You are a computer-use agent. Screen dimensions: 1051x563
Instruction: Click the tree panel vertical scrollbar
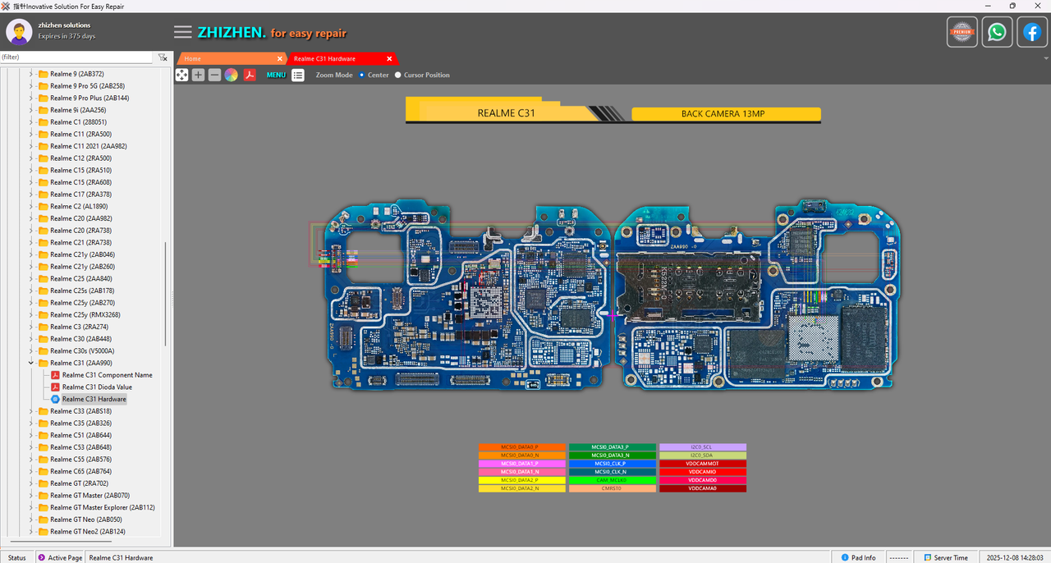pos(167,293)
